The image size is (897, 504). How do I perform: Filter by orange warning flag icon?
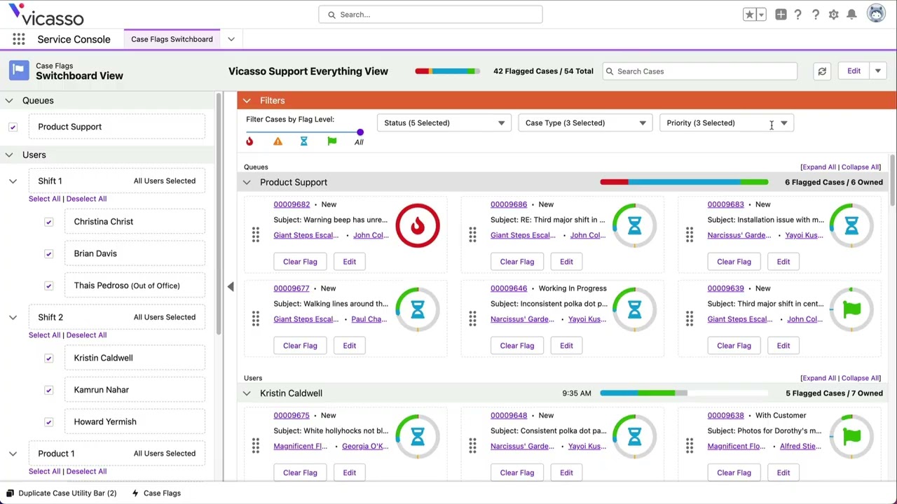point(278,141)
